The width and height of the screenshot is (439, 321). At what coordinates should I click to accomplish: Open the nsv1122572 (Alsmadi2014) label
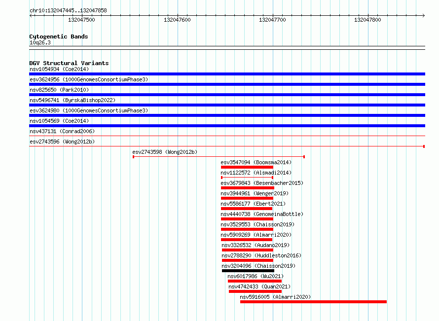coord(256,173)
